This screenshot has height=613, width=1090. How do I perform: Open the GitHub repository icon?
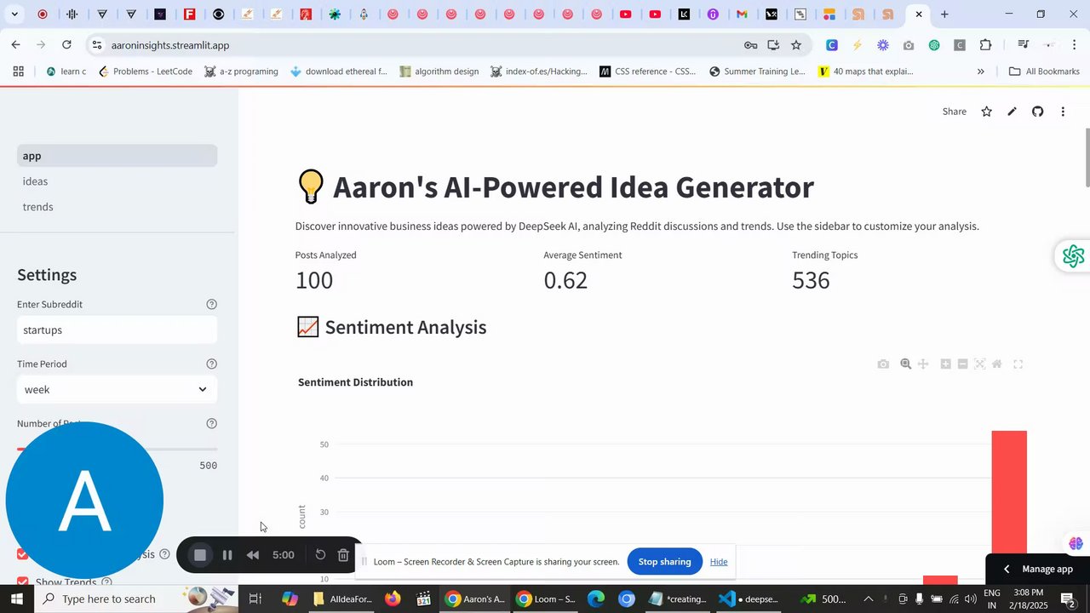pos(1037,112)
